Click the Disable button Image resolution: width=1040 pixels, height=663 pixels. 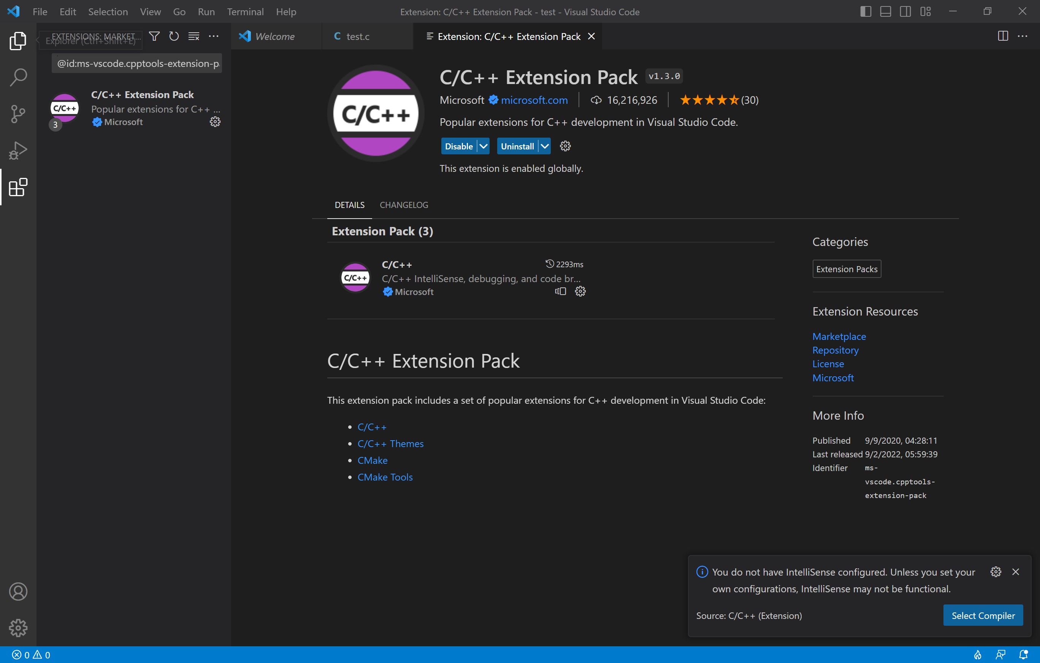point(459,146)
